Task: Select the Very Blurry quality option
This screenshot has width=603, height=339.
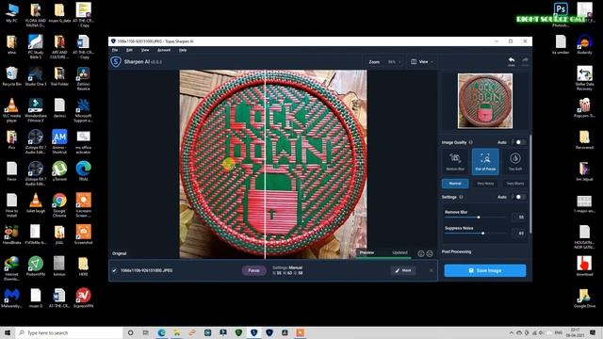Action: coord(515,184)
